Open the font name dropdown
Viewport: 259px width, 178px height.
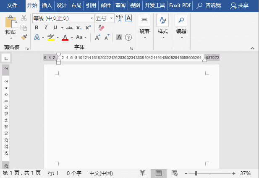tap(92, 18)
